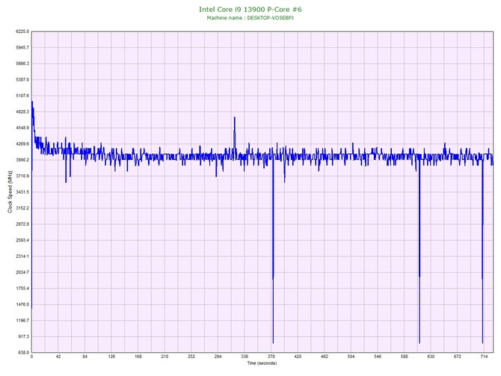Click the 378 tick on the time axis

pos(271,357)
